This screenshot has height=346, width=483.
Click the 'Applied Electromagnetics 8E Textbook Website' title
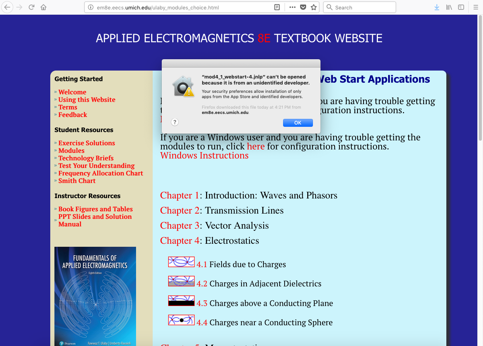(239, 38)
